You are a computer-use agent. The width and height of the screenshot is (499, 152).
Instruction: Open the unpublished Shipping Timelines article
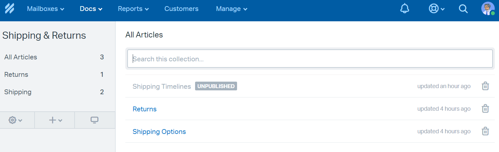pos(161,86)
